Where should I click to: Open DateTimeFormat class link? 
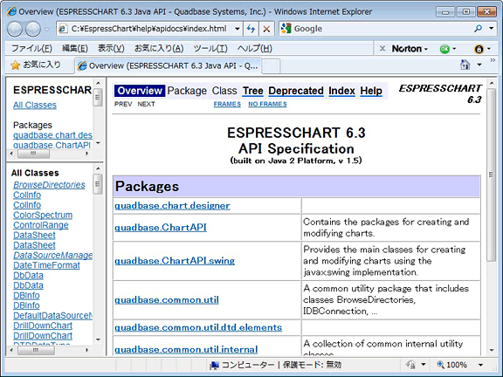coord(46,265)
